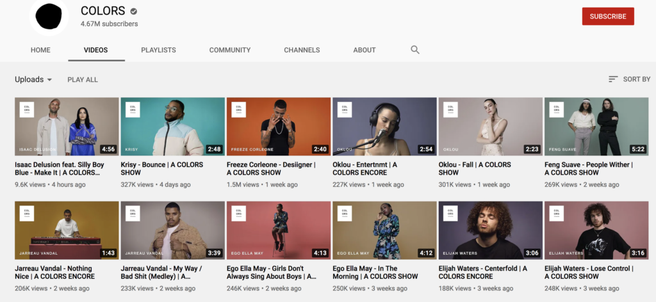Screen dimensions: 656x302
Task: Click '233K views • 2 weeks ago'
Action: [158, 288]
